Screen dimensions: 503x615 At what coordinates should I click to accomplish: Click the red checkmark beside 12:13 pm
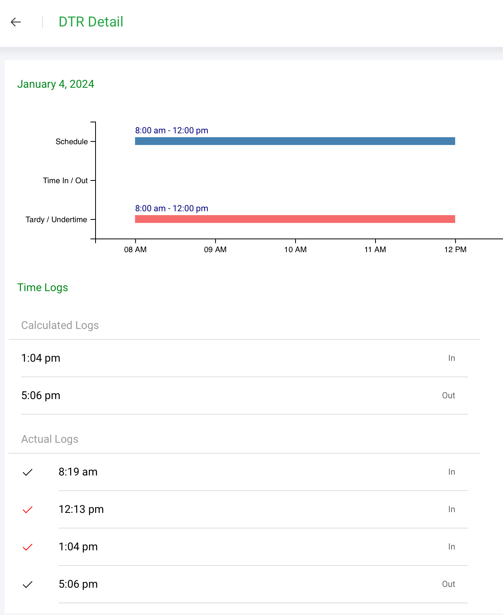[27, 510]
